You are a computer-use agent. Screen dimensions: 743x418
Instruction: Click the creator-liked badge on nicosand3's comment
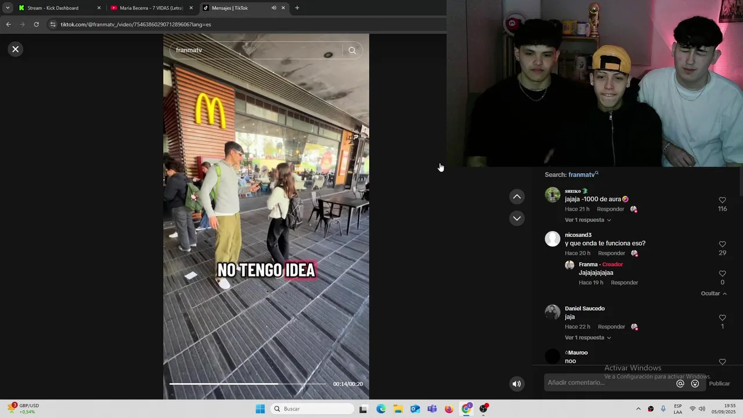point(634,253)
